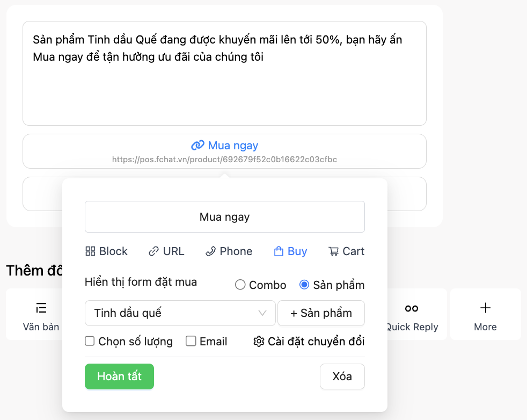Click the Văn bản text block icon
The height and width of the screenshot is (420, 527).
pyautogui.click(x=41, y=308)
